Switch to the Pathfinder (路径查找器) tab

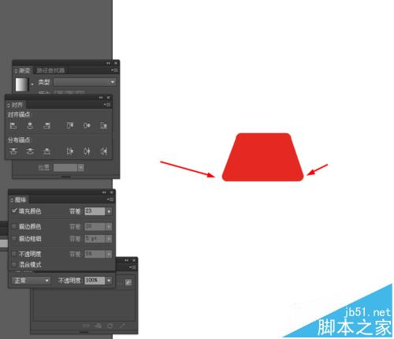[50, 70]
